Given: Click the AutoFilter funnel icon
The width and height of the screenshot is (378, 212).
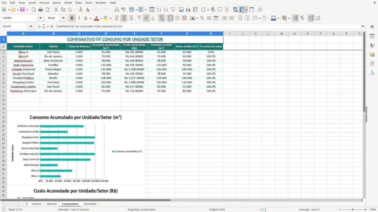Looking at the screenshot, I should [x=173, y=10].
